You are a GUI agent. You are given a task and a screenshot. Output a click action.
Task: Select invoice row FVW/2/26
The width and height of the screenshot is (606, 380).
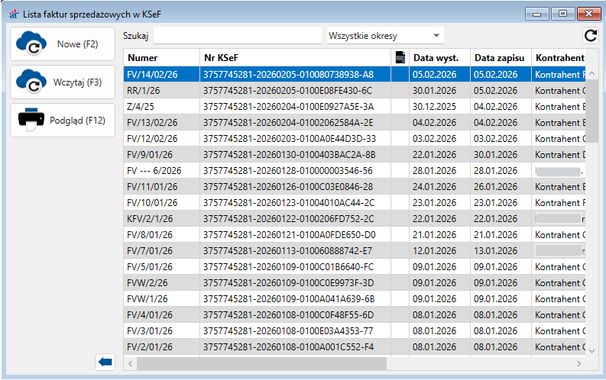[x=160, y=282]
